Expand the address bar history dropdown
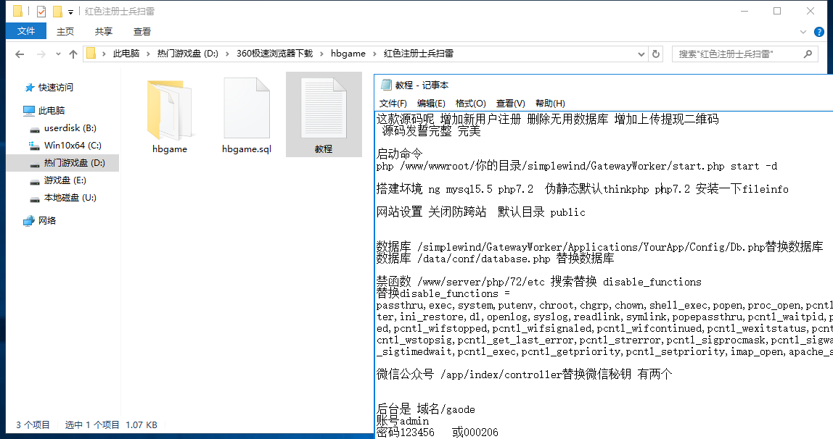Image resolution: width=833 pixels, height=439 pixels. pos(641,54)
